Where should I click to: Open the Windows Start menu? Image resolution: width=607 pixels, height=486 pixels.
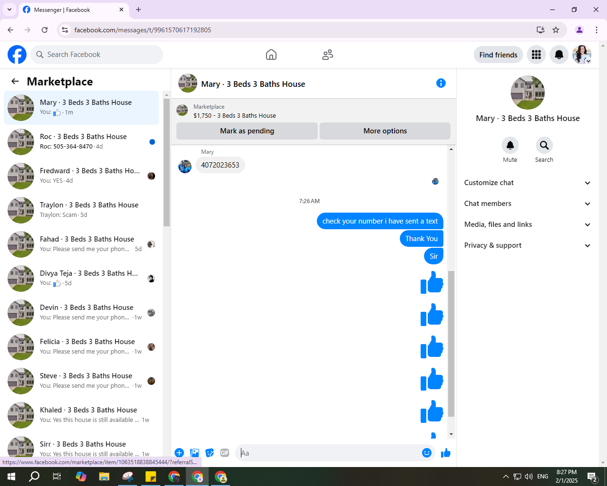[11, 477]
